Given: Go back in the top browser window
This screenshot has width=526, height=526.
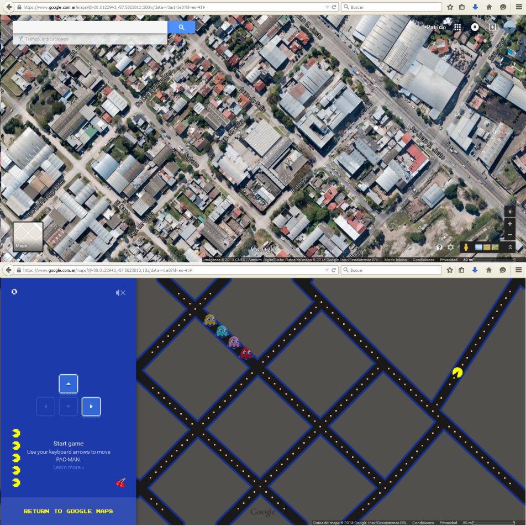Looking at the screenshot, I should pyautogui.click(x=9, y=7).
